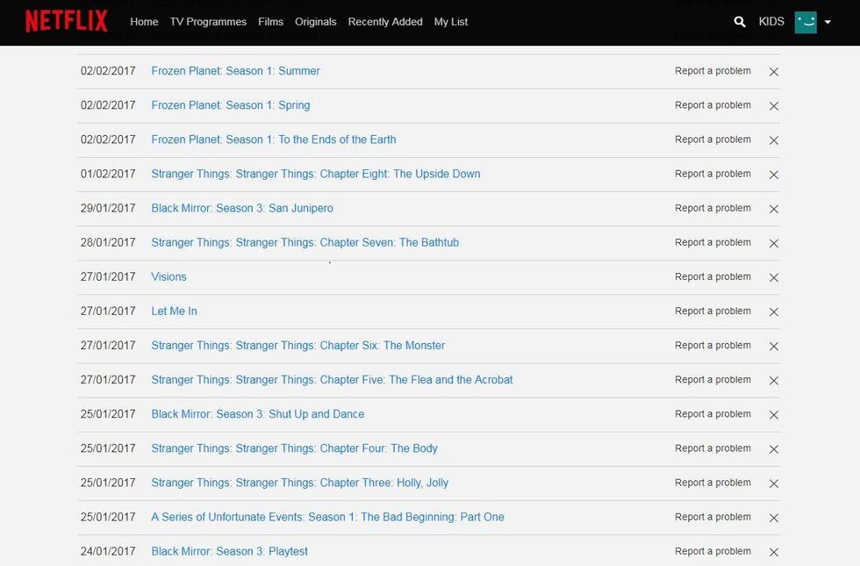Open Recently Added section
The image size is (860, 566).
[385, 22]
